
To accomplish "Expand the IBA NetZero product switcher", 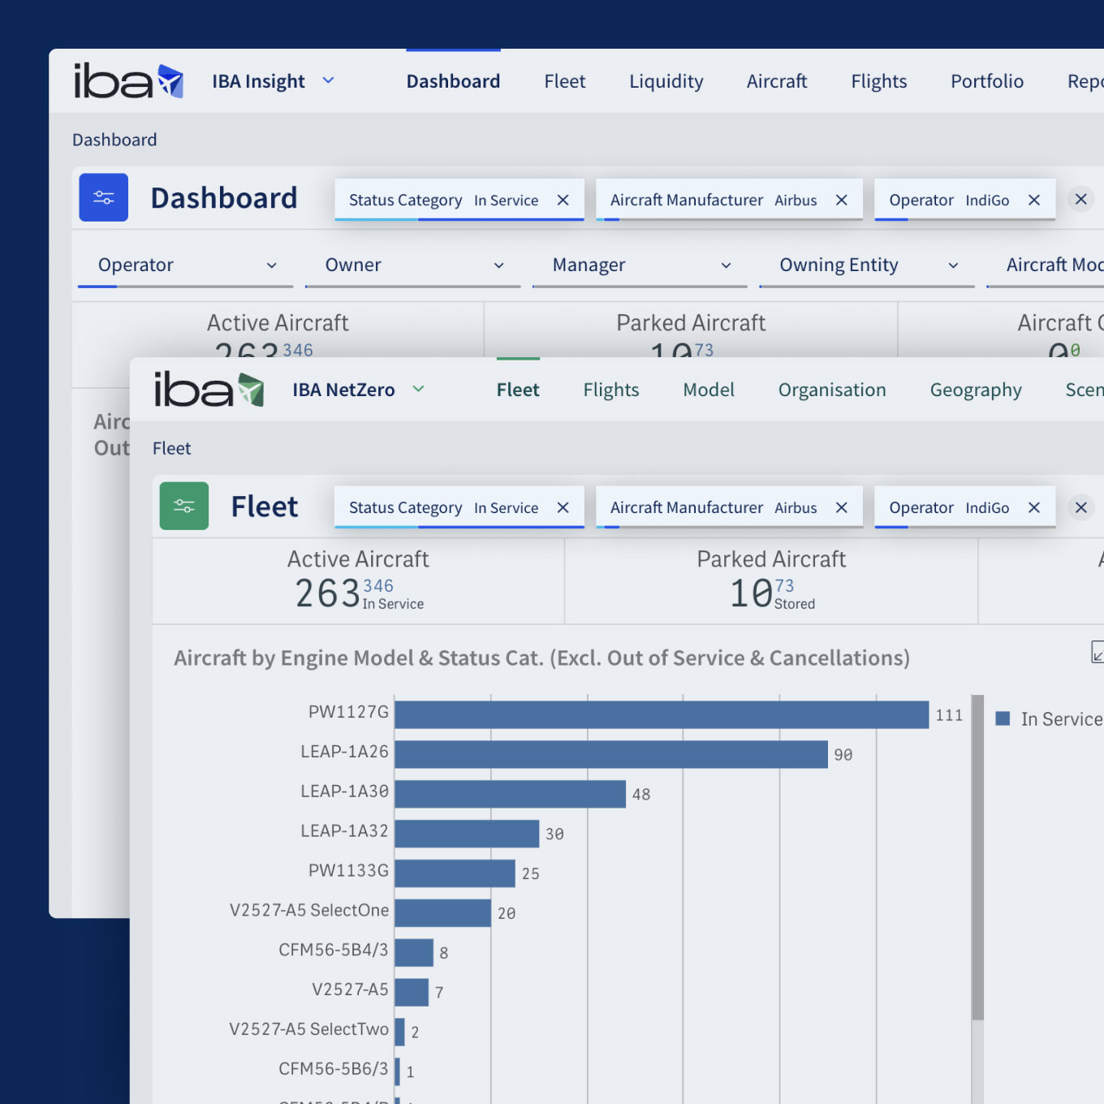I will pyautogui.click(x=418, y=390).
